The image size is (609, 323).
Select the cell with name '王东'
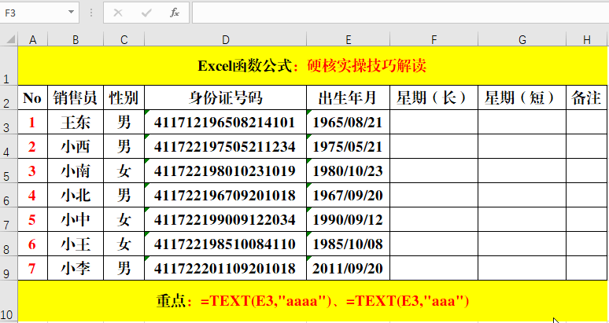pos(76,122)
